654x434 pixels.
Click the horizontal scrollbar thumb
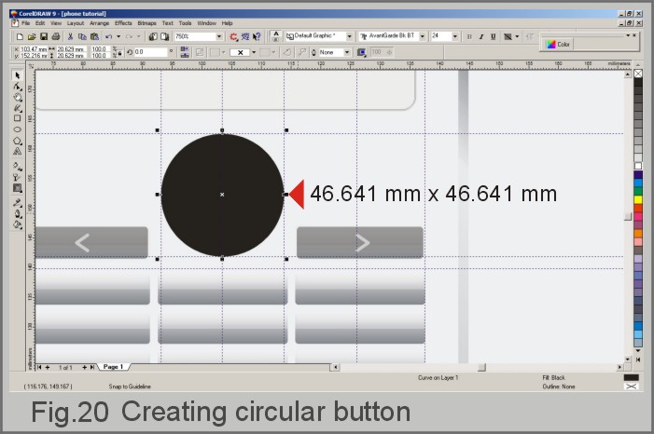tap(481, 367)
